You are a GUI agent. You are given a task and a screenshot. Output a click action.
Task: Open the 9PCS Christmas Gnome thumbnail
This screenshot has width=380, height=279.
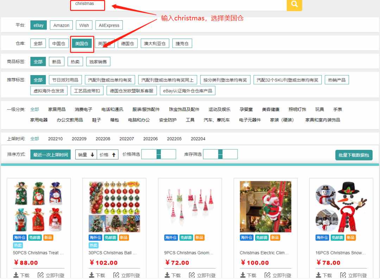click(x=190, y=207)
